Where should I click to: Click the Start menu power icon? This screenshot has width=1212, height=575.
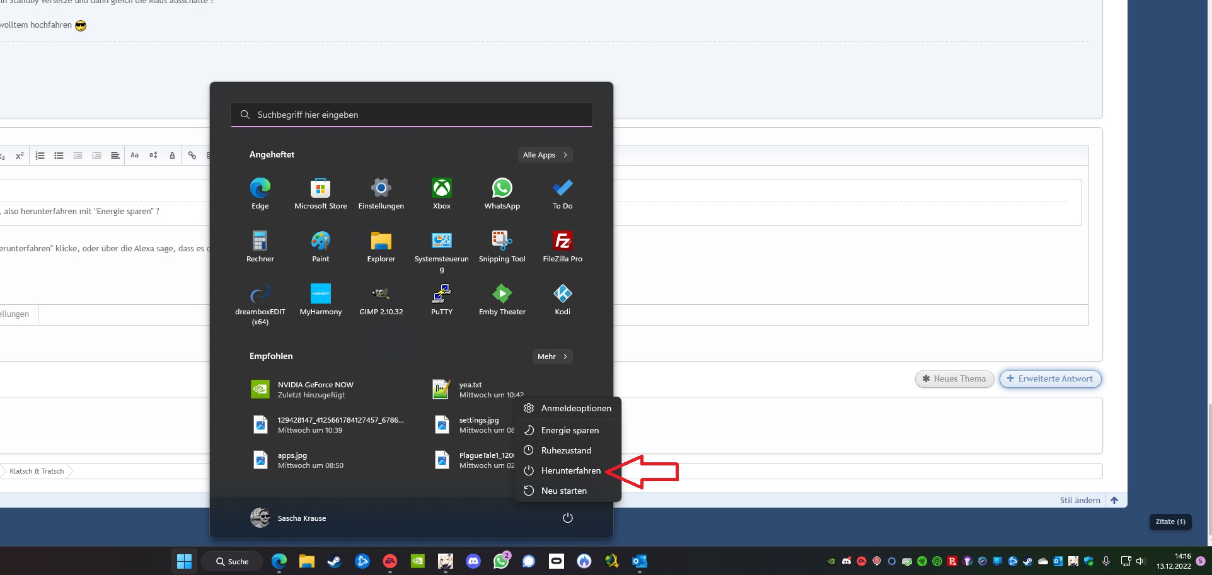[567, 518]
